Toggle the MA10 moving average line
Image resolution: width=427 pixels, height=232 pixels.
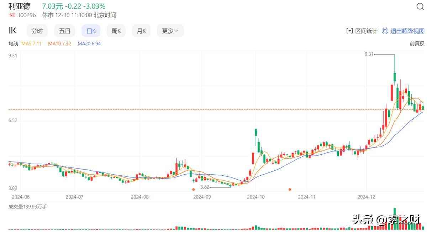(x=59, y=43)
